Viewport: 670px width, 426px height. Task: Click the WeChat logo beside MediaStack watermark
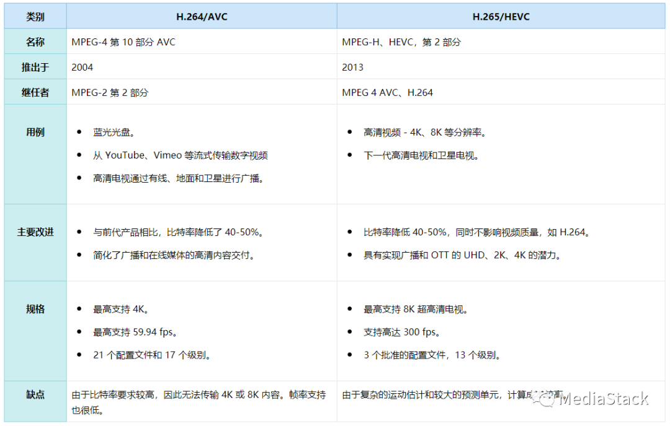[548, 399]
